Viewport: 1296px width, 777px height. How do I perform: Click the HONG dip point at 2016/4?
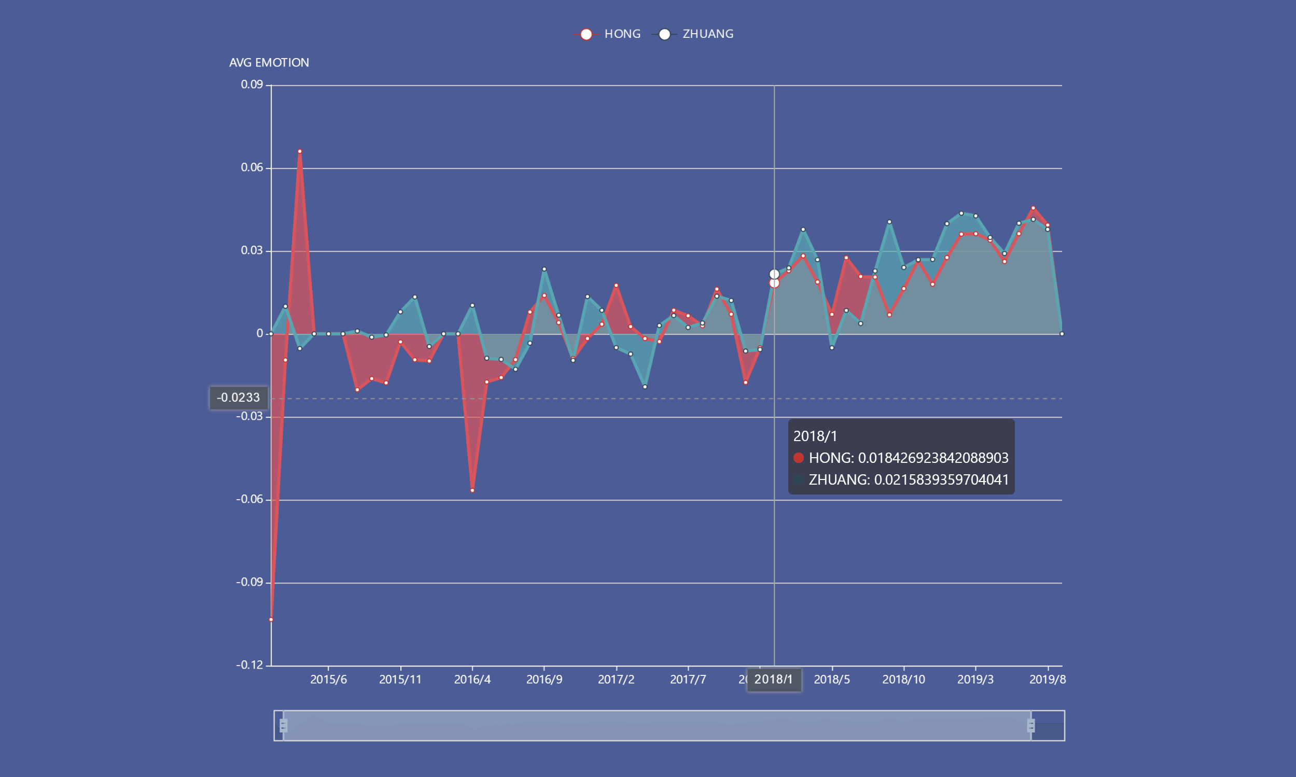(x=472, y=490)
